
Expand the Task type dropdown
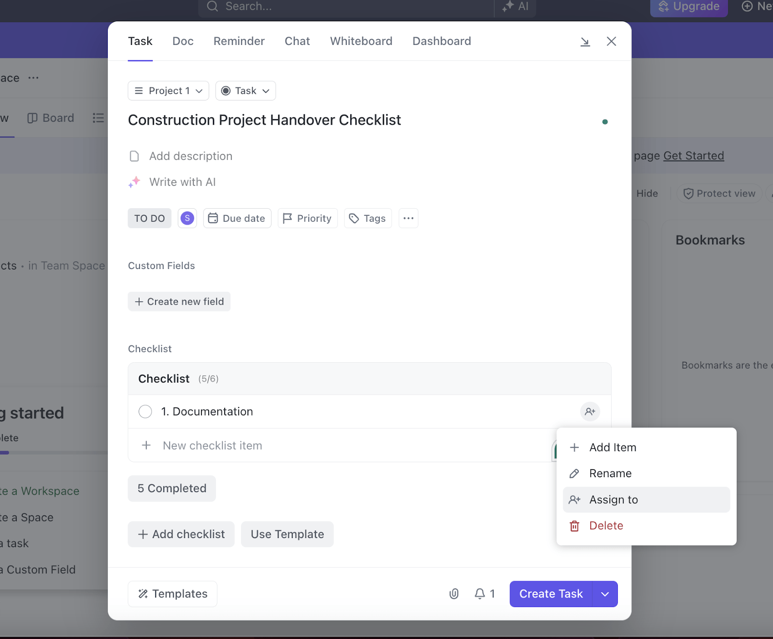(245, 90)
